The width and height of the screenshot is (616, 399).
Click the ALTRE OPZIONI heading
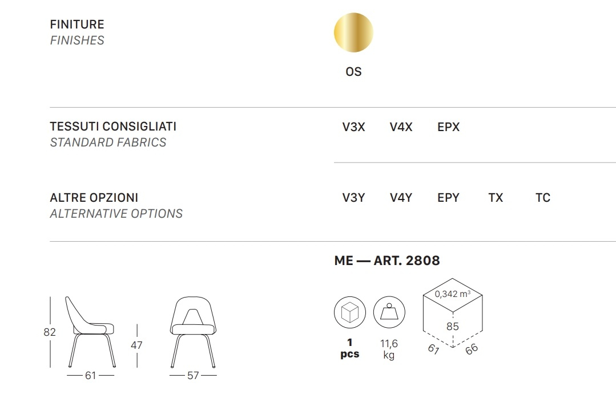point(94,197)
